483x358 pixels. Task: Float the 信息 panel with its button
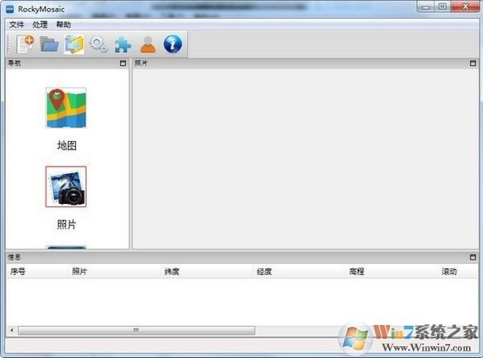(473, 257)
